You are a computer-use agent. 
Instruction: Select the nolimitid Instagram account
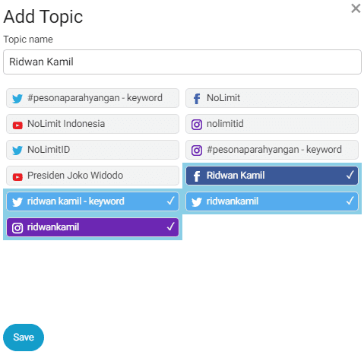pyautogui.click(x=272, y=124)
